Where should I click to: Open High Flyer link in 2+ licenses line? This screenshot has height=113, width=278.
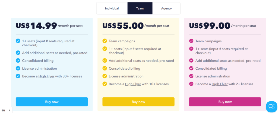click(220, 84)
